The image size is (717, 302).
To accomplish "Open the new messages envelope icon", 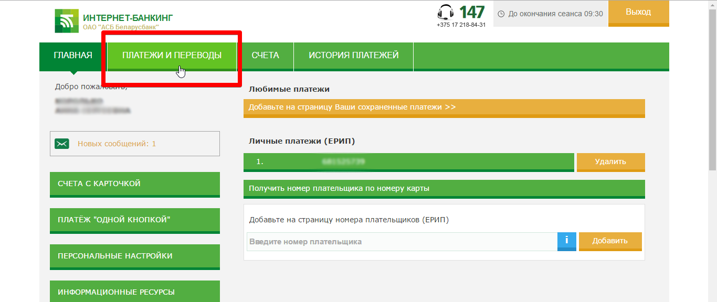I will (x=62, y=143).
